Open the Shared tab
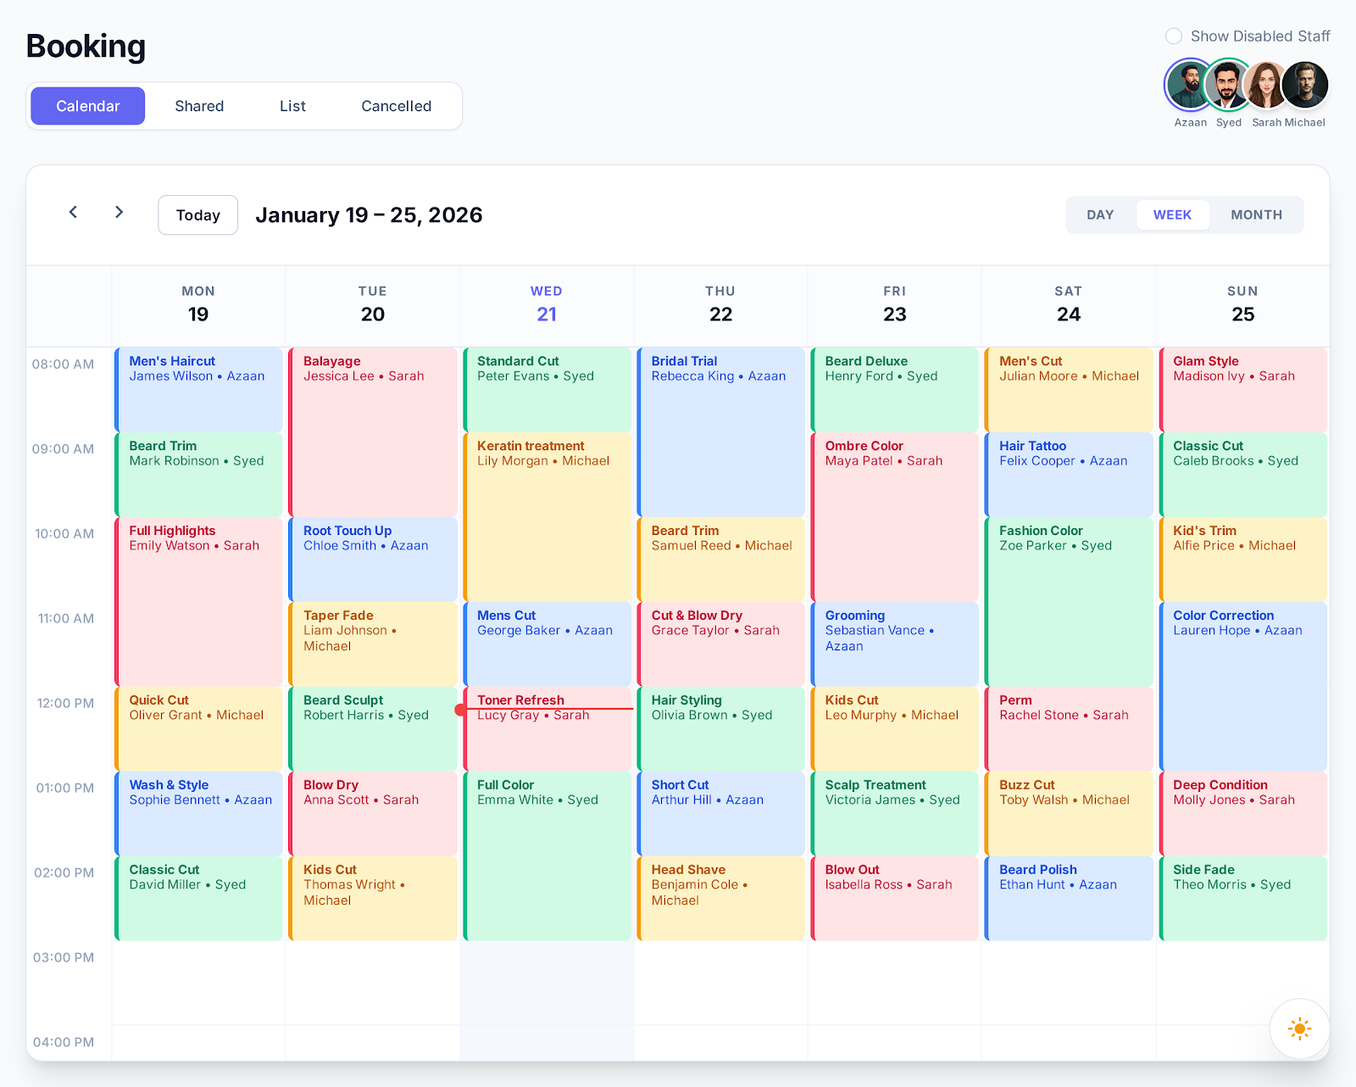The width and height of the screenshot is (1356, 1087). [x=199, y=106]
